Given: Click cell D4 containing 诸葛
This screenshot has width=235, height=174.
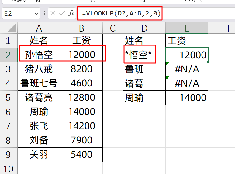Looking at the screenshot, I should coord(144,83).
